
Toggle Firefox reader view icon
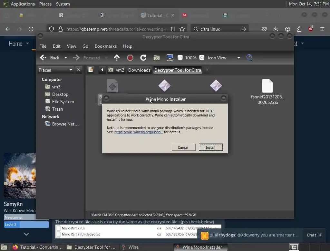(x=173, y=29)
